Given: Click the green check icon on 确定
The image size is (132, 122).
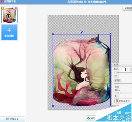Looking at the screenshot, I should 89,118.
